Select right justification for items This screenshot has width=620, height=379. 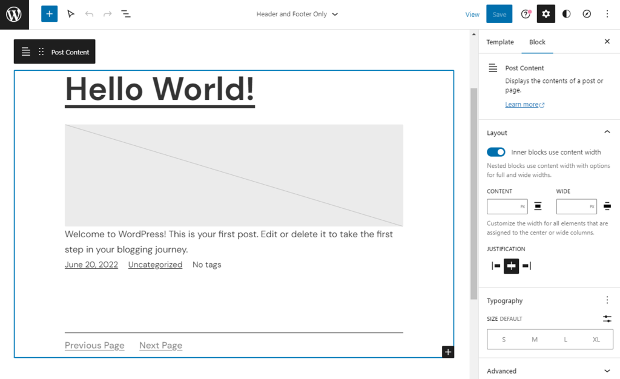[527, 266]
